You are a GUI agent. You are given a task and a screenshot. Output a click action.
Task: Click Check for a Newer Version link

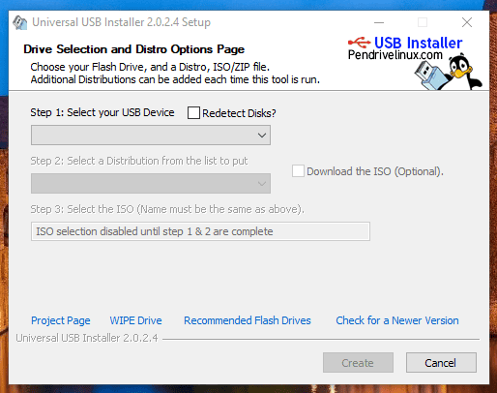(x=397, y=320)
